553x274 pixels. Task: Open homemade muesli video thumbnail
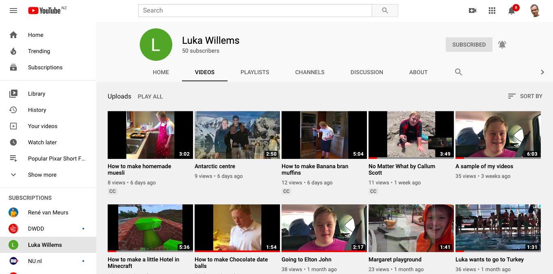[x=150, y=135]
